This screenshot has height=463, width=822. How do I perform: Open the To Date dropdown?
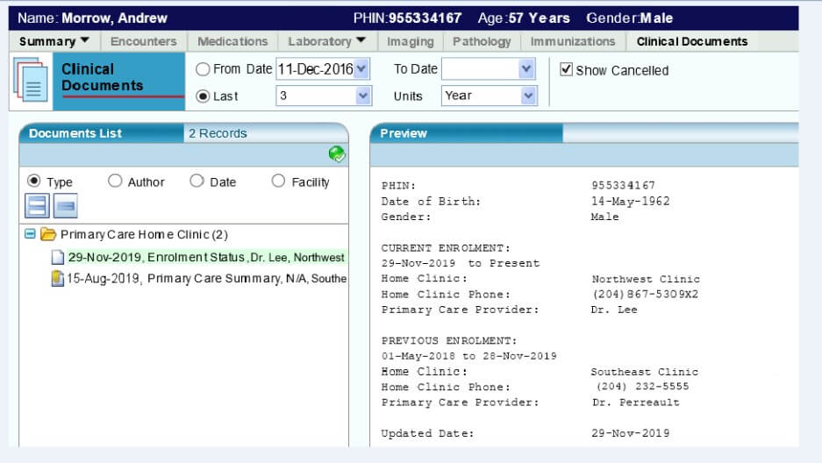pyautogui.click(x=526, y=68)
